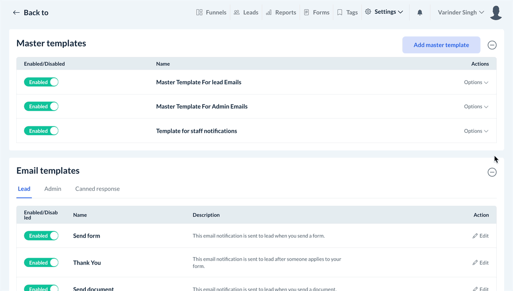Screen dimensions: 513x291
Task: Disable Master Template For lead Emails toggle
Action: (41, 82)
